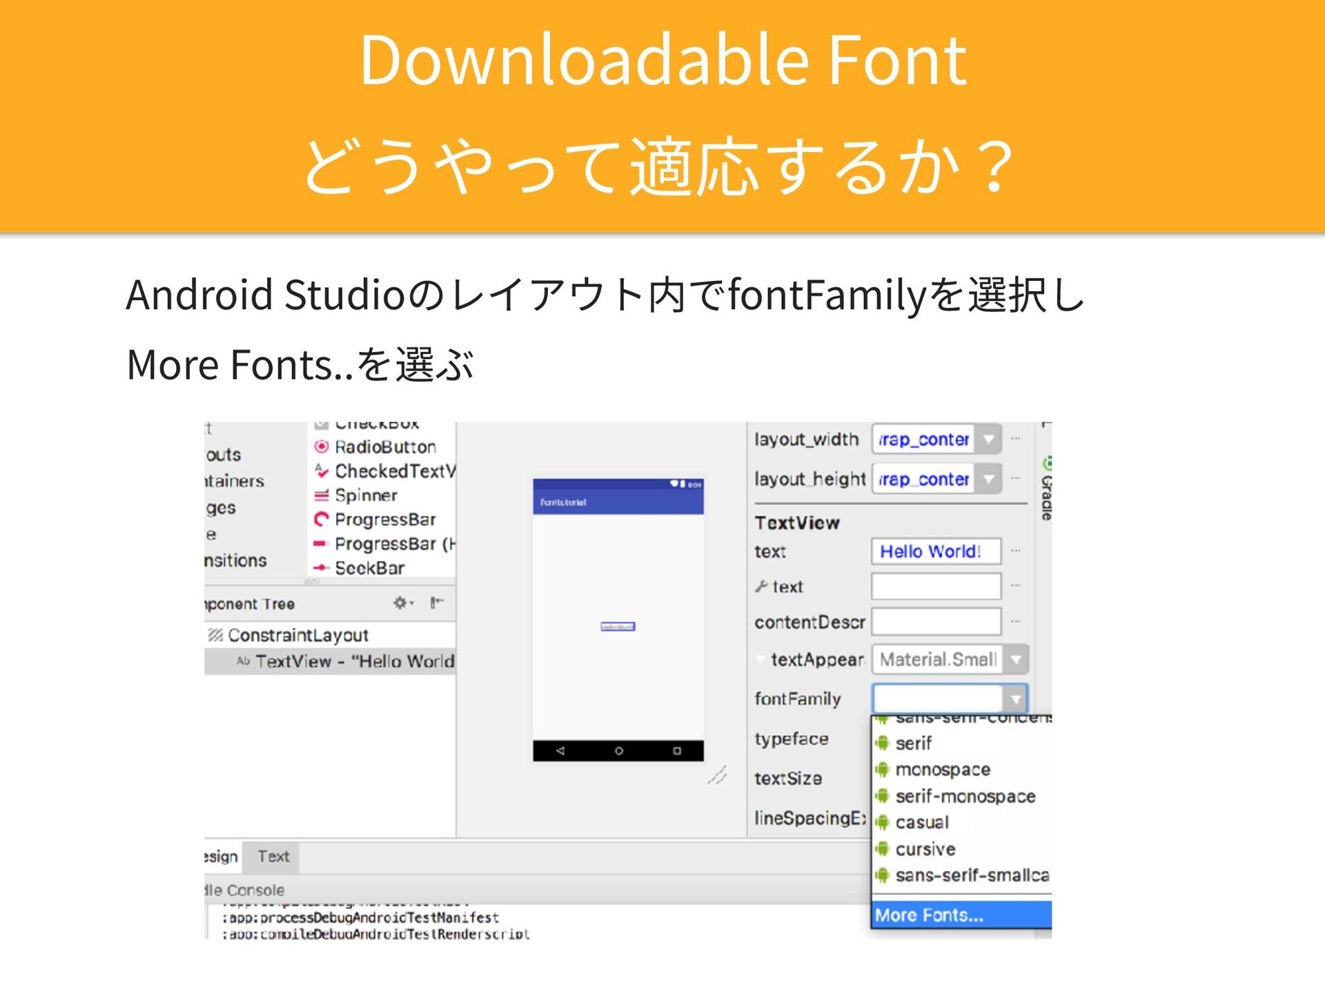Click the ellipsis button next to contentDescr field

[1016, 621]
